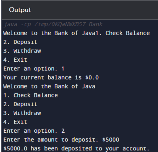Click the second '4. Exit' line

point(15,122)
